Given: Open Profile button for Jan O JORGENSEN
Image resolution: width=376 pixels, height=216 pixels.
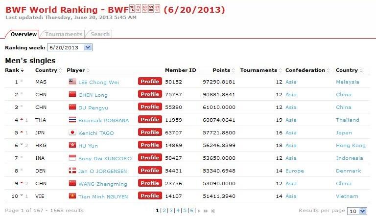Looking at the screenshot, I should 150,170.
